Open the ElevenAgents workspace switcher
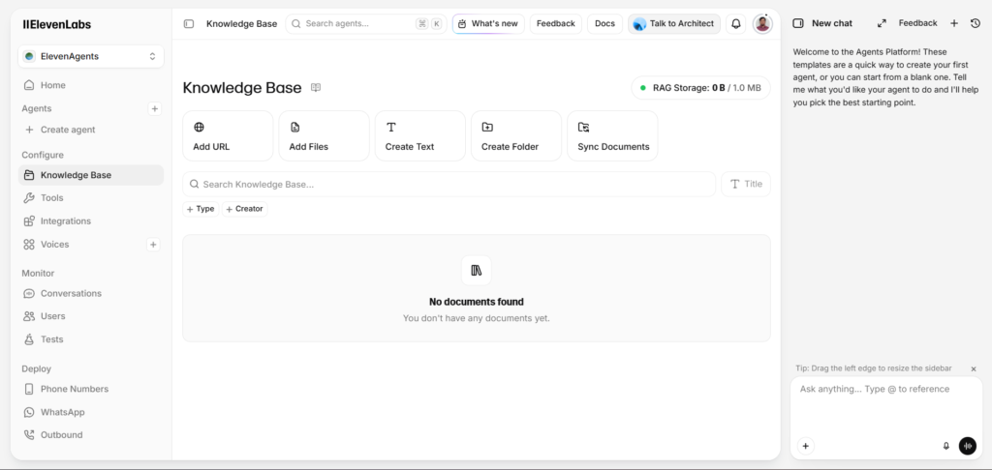The image size is (992, 470). [x=90, y=56]
